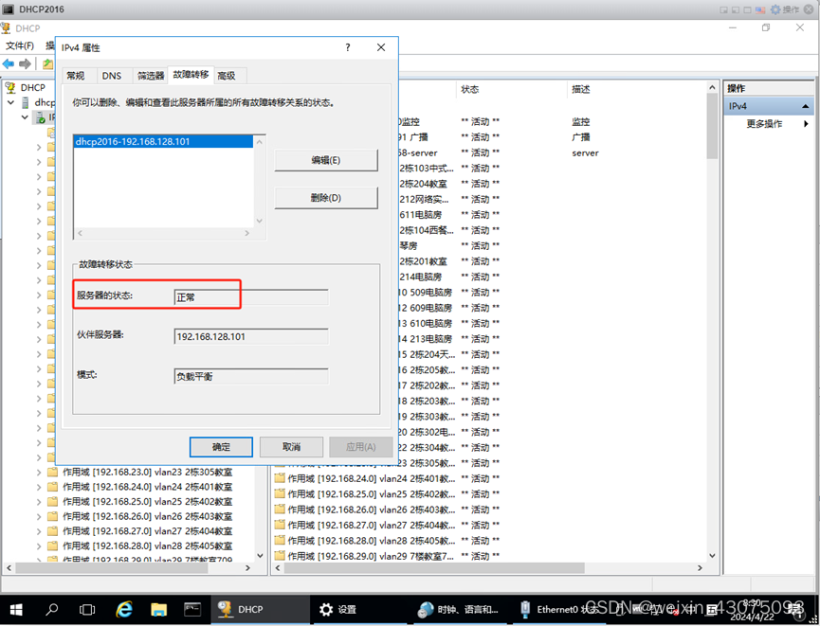Switch to the DHCP taskbar button
820x626 pixels.
[260, 609]
